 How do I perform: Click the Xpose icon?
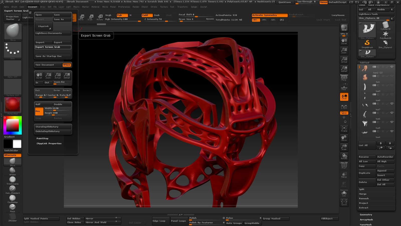tap(344, 202)
